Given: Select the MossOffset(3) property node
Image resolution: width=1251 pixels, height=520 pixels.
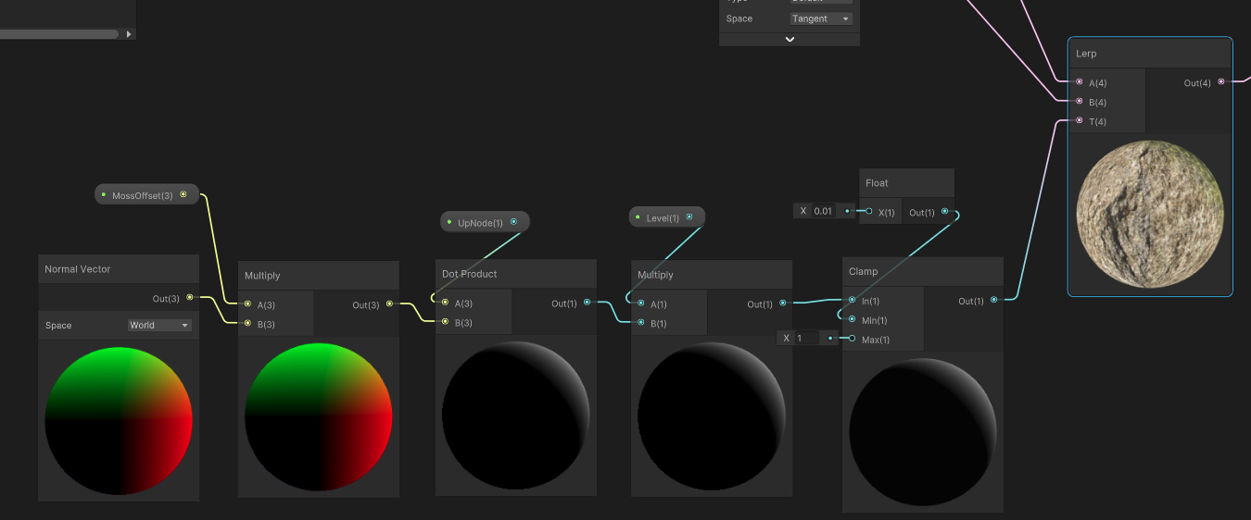Looking at the screenshot, I should (x=146, y=194).
